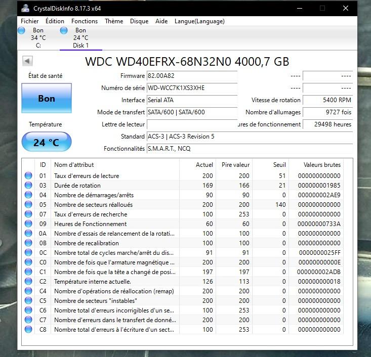Click status orb for attribute 03
This screenshot has width=371, height=357.
pyautogui.click(x=28, y=185)
